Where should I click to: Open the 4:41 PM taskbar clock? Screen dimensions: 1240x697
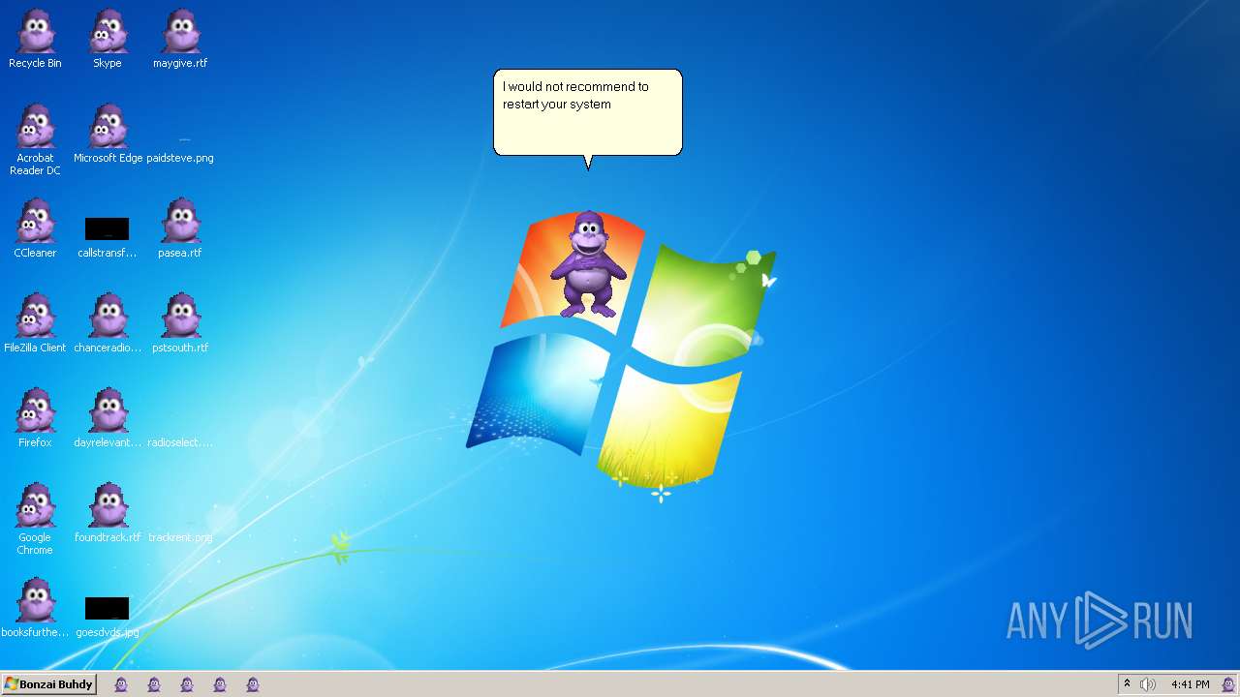click(x=1190, y=684)
